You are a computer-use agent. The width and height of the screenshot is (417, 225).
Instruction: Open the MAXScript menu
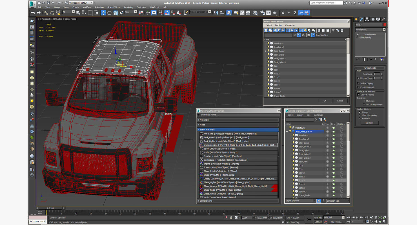(154, 7)
